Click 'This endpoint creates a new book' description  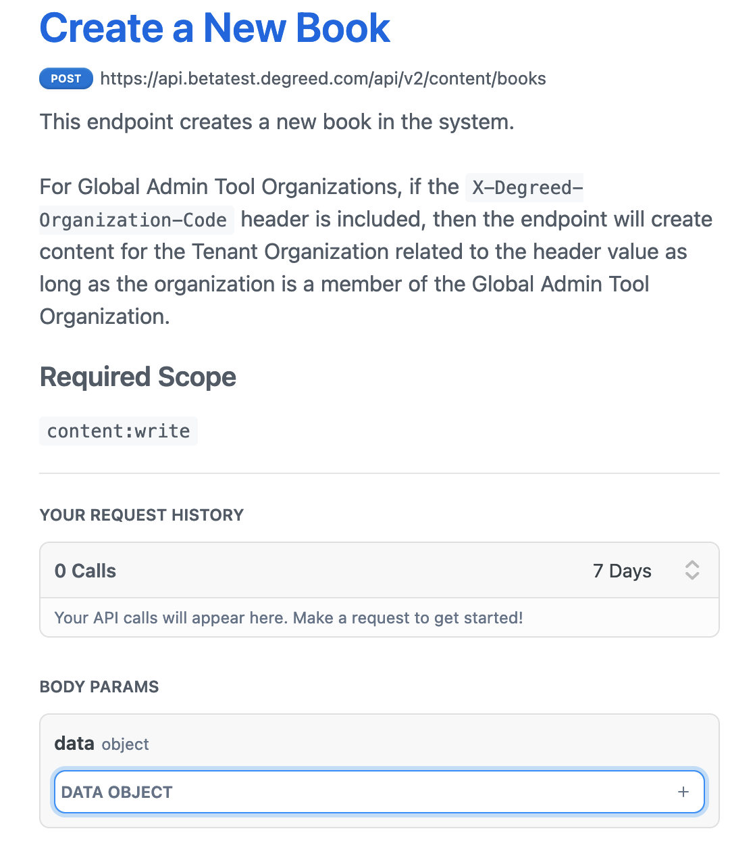pos(277,122)
